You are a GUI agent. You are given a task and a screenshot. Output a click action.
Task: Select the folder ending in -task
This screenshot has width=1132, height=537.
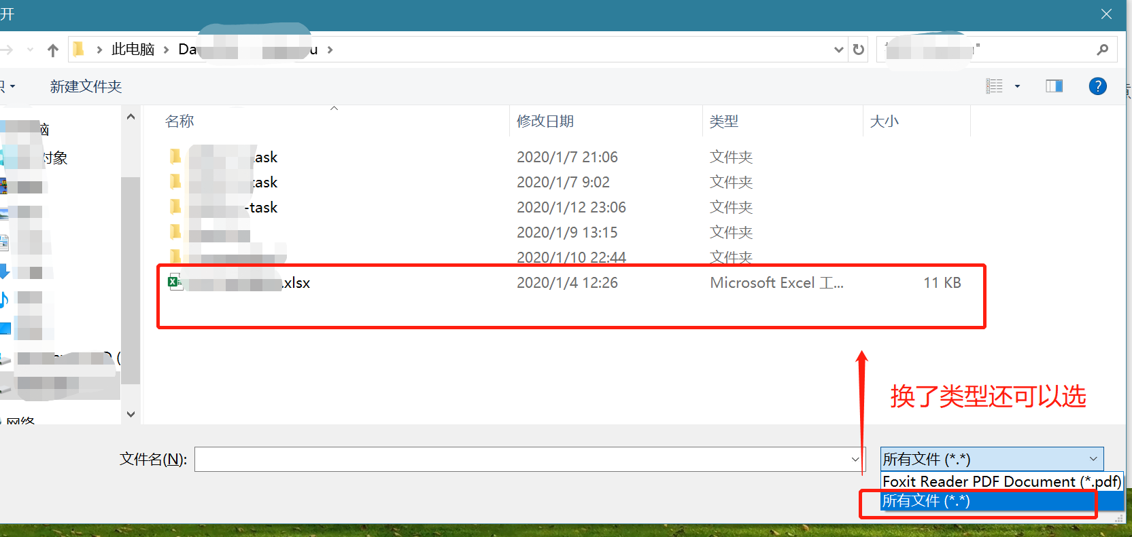568,207
